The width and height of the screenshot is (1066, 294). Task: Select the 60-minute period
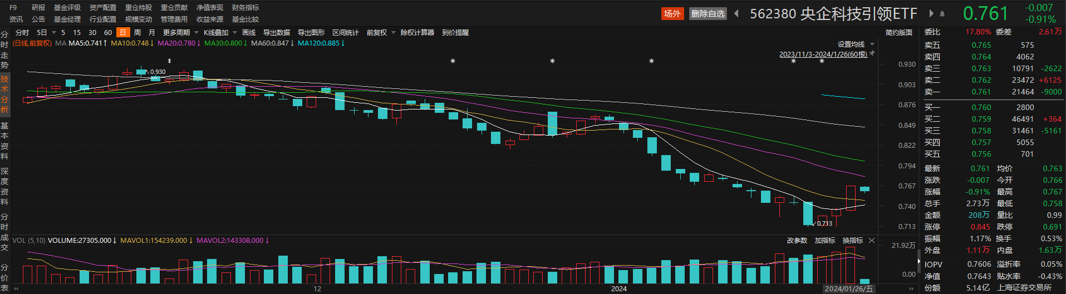108,33
